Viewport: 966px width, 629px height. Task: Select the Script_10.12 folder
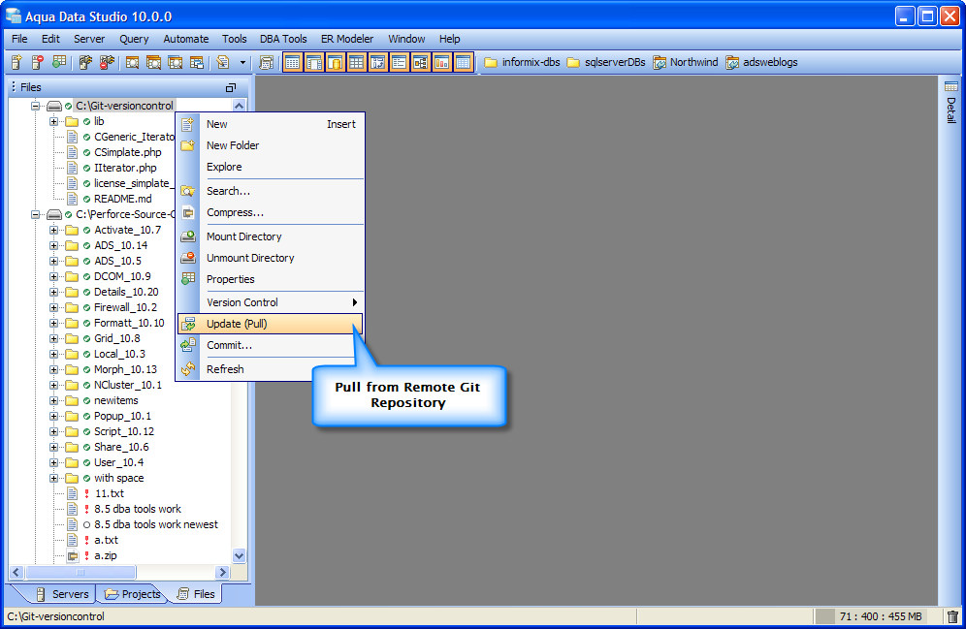click(124, 431)
